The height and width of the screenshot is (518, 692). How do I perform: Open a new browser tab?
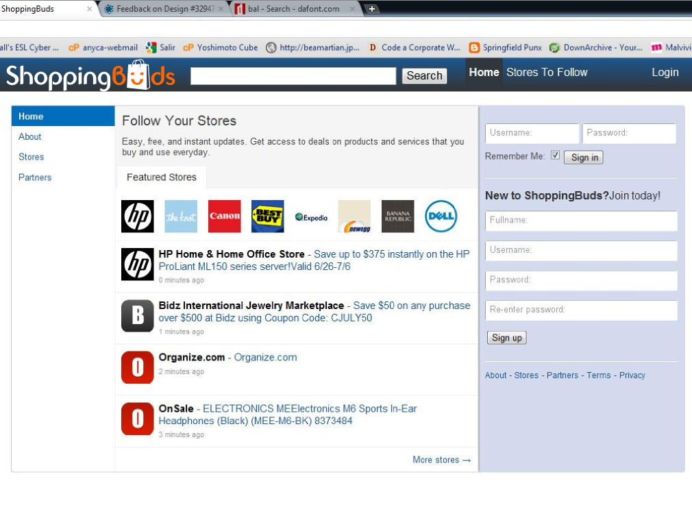click(x=371, y=9)
